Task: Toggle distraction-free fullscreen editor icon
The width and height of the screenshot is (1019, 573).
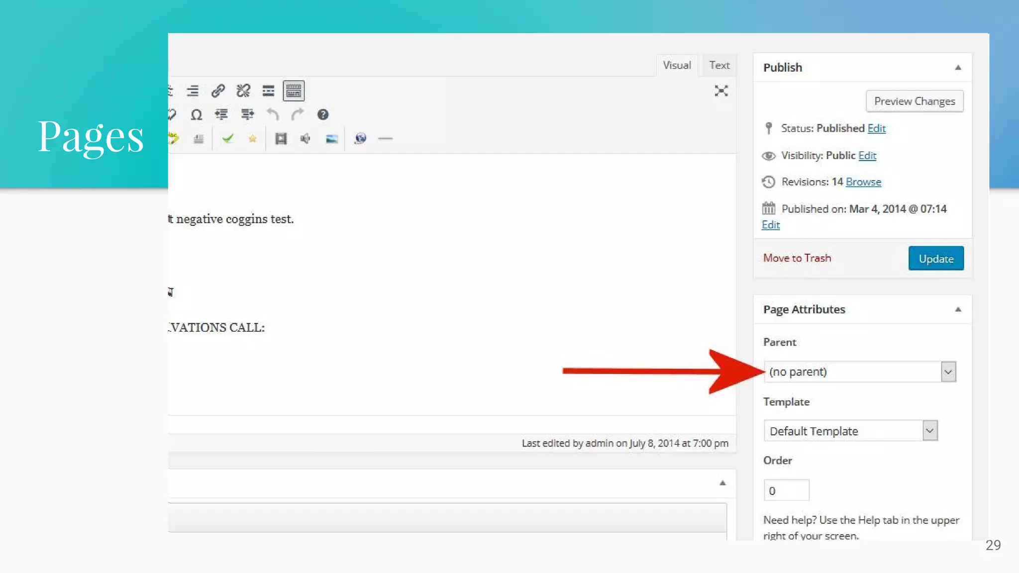Action: pyautogui.click(x=721, y=91)
